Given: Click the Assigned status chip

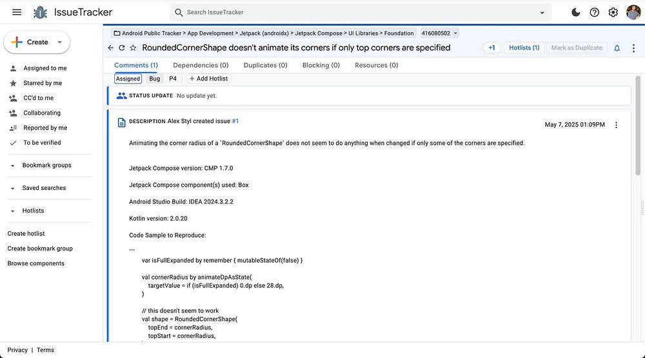Looking at the screenshot, I should click(x=128, y=79).
